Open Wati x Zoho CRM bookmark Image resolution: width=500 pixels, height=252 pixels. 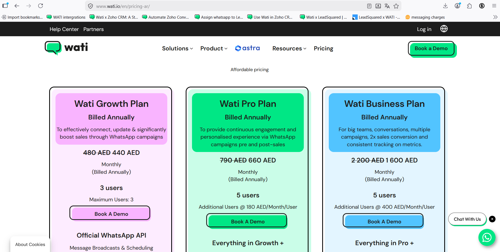coord(114,17)
